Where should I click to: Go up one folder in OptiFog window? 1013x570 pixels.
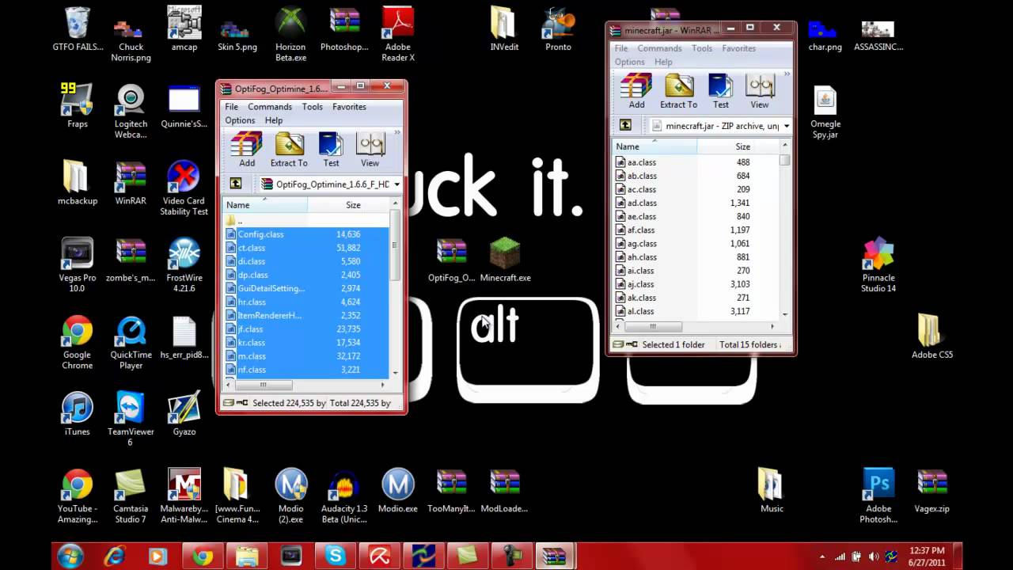point(236,184)
